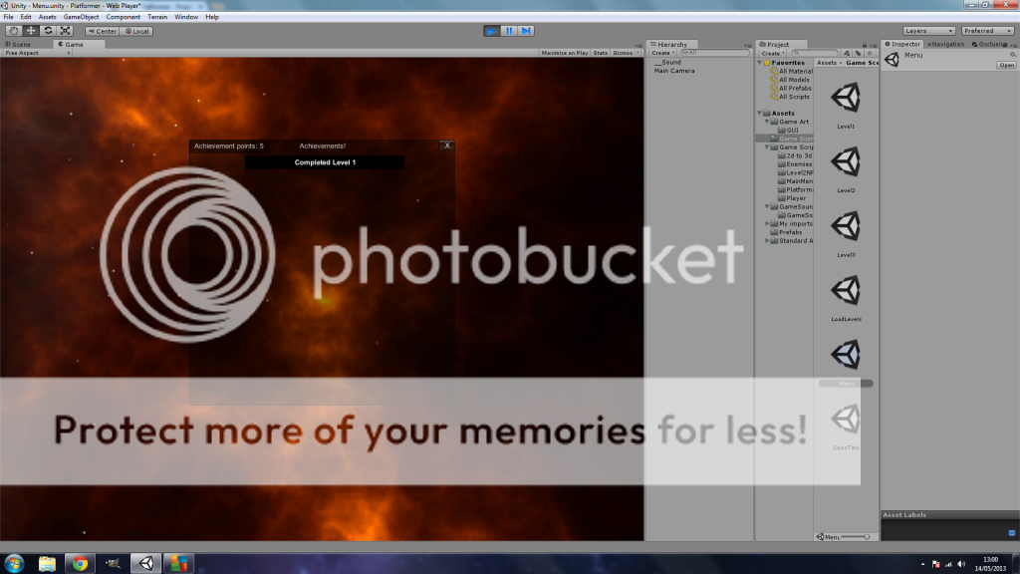Select the Rotate tool
This screenshot has height=574, width=1020.
[x=48, y=31]
